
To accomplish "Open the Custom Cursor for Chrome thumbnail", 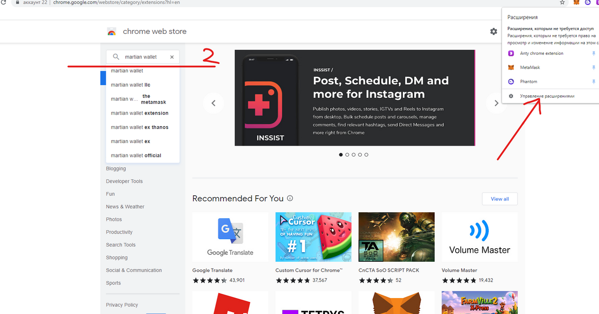I will click(x=313, y=237).
